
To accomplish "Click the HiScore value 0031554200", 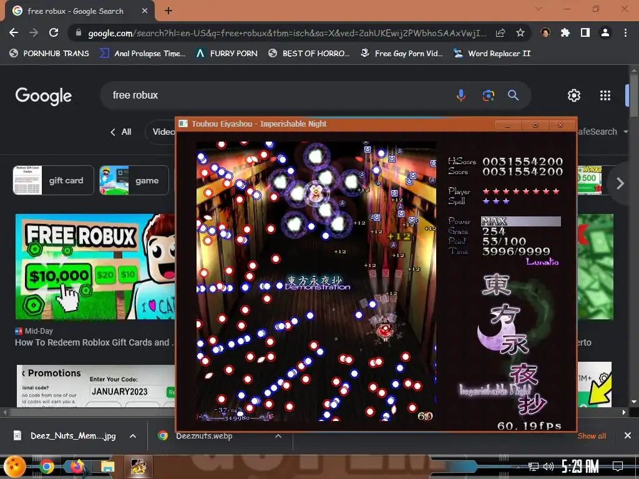I will (522, 162).
